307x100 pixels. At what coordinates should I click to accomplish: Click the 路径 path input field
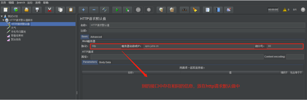tap(177, 57)
